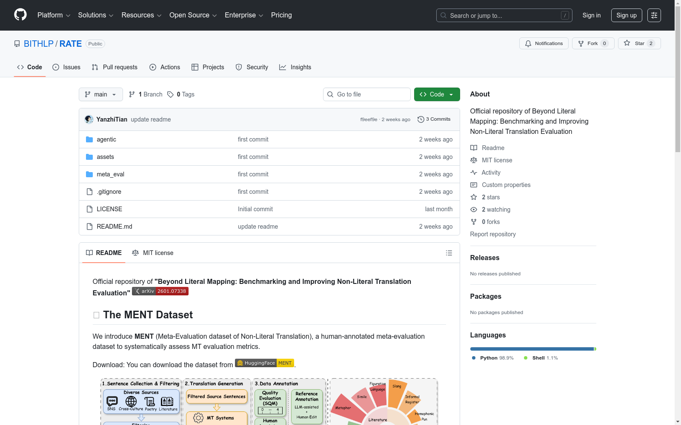Click the Releases heading link
Viewport: 681px width, 425px height.
click(485, 258)
